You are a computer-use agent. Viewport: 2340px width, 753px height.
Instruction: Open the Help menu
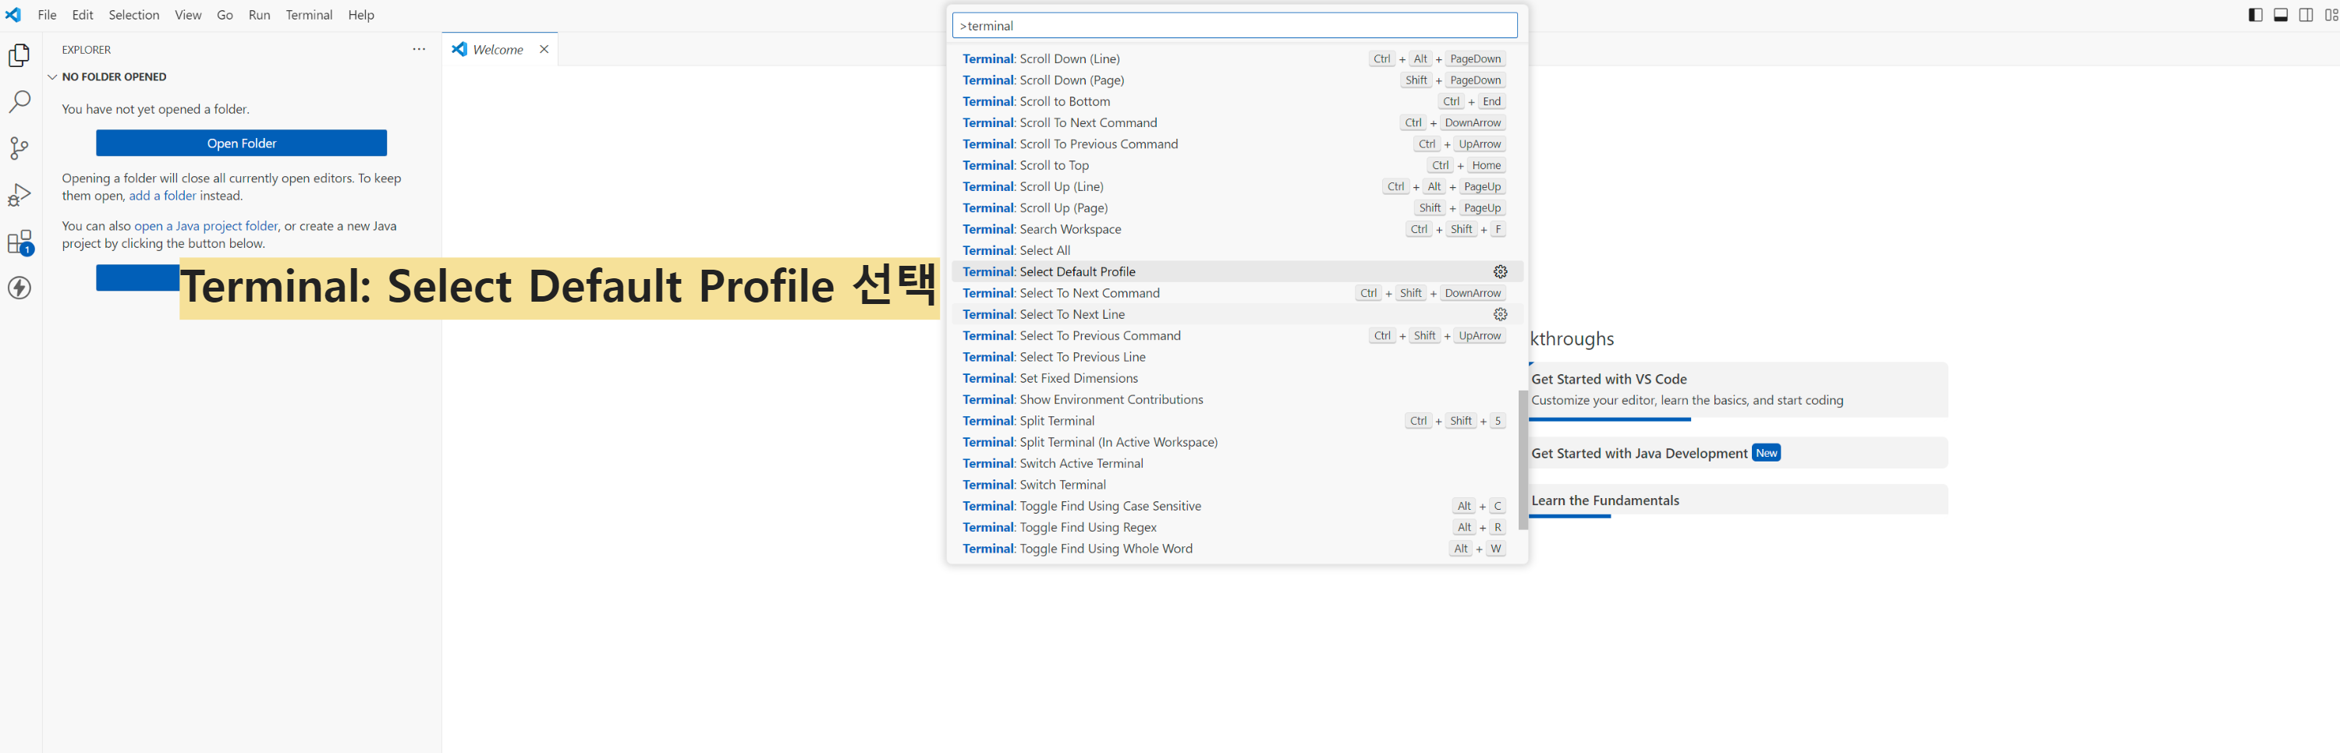(360, 15)
